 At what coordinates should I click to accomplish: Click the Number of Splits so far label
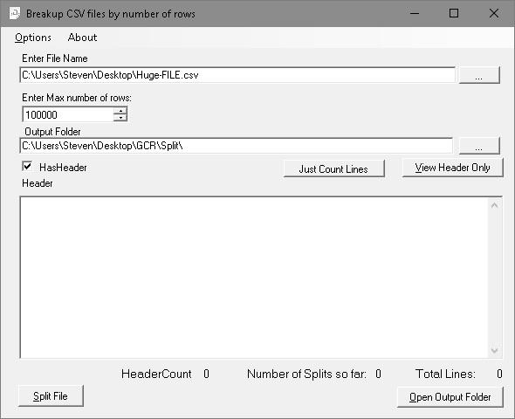306,374
